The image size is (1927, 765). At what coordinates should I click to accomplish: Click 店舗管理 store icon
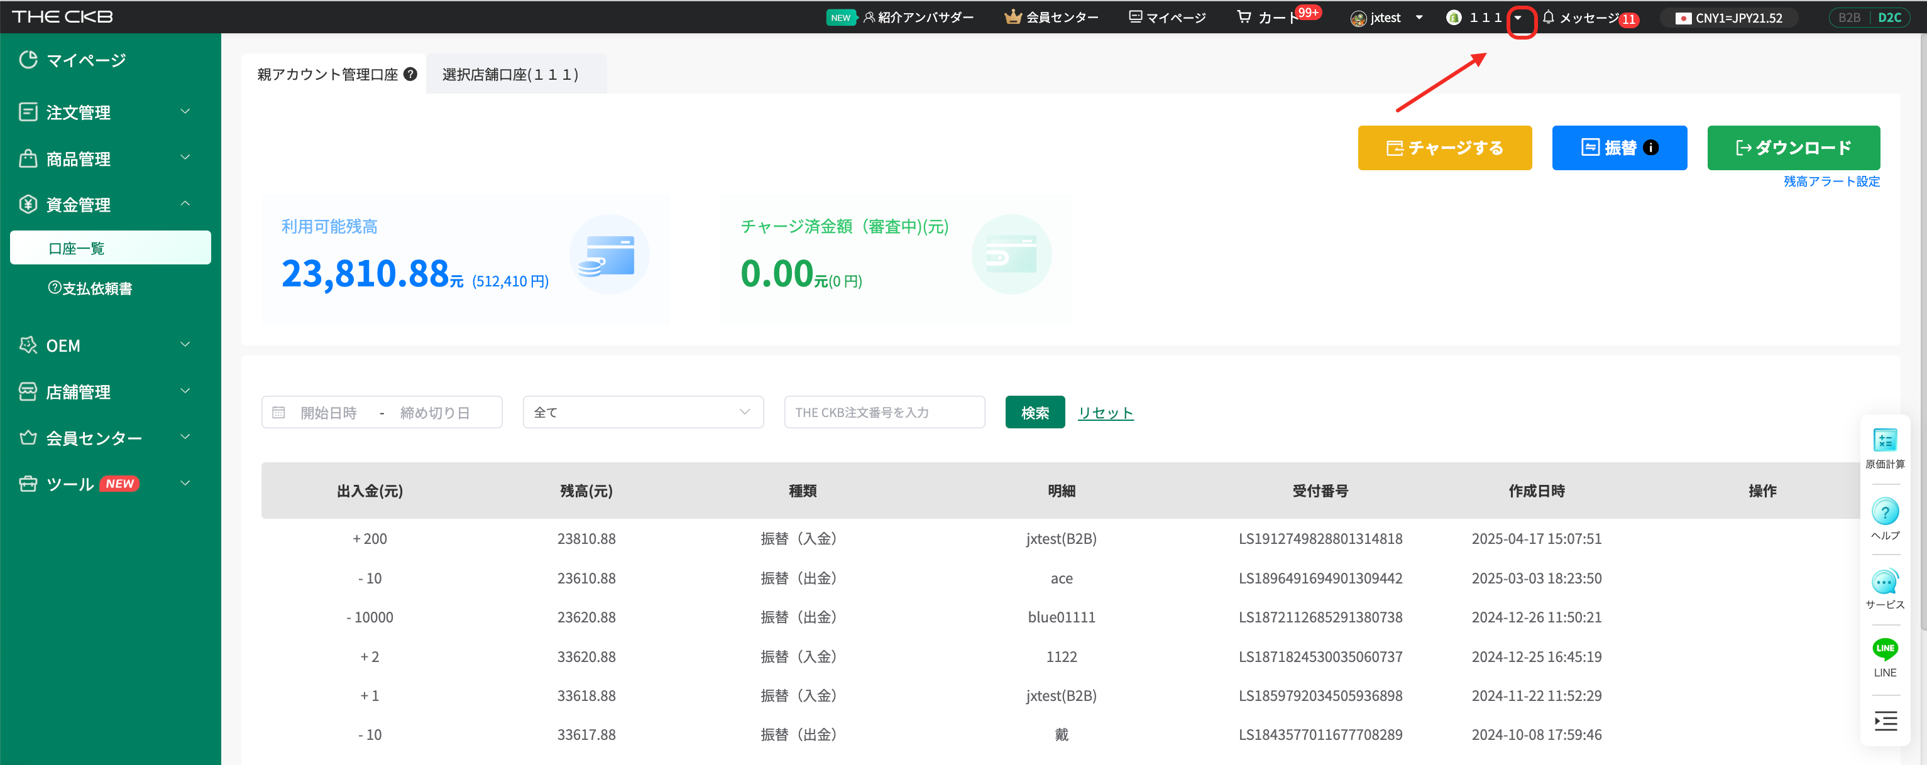28,392
